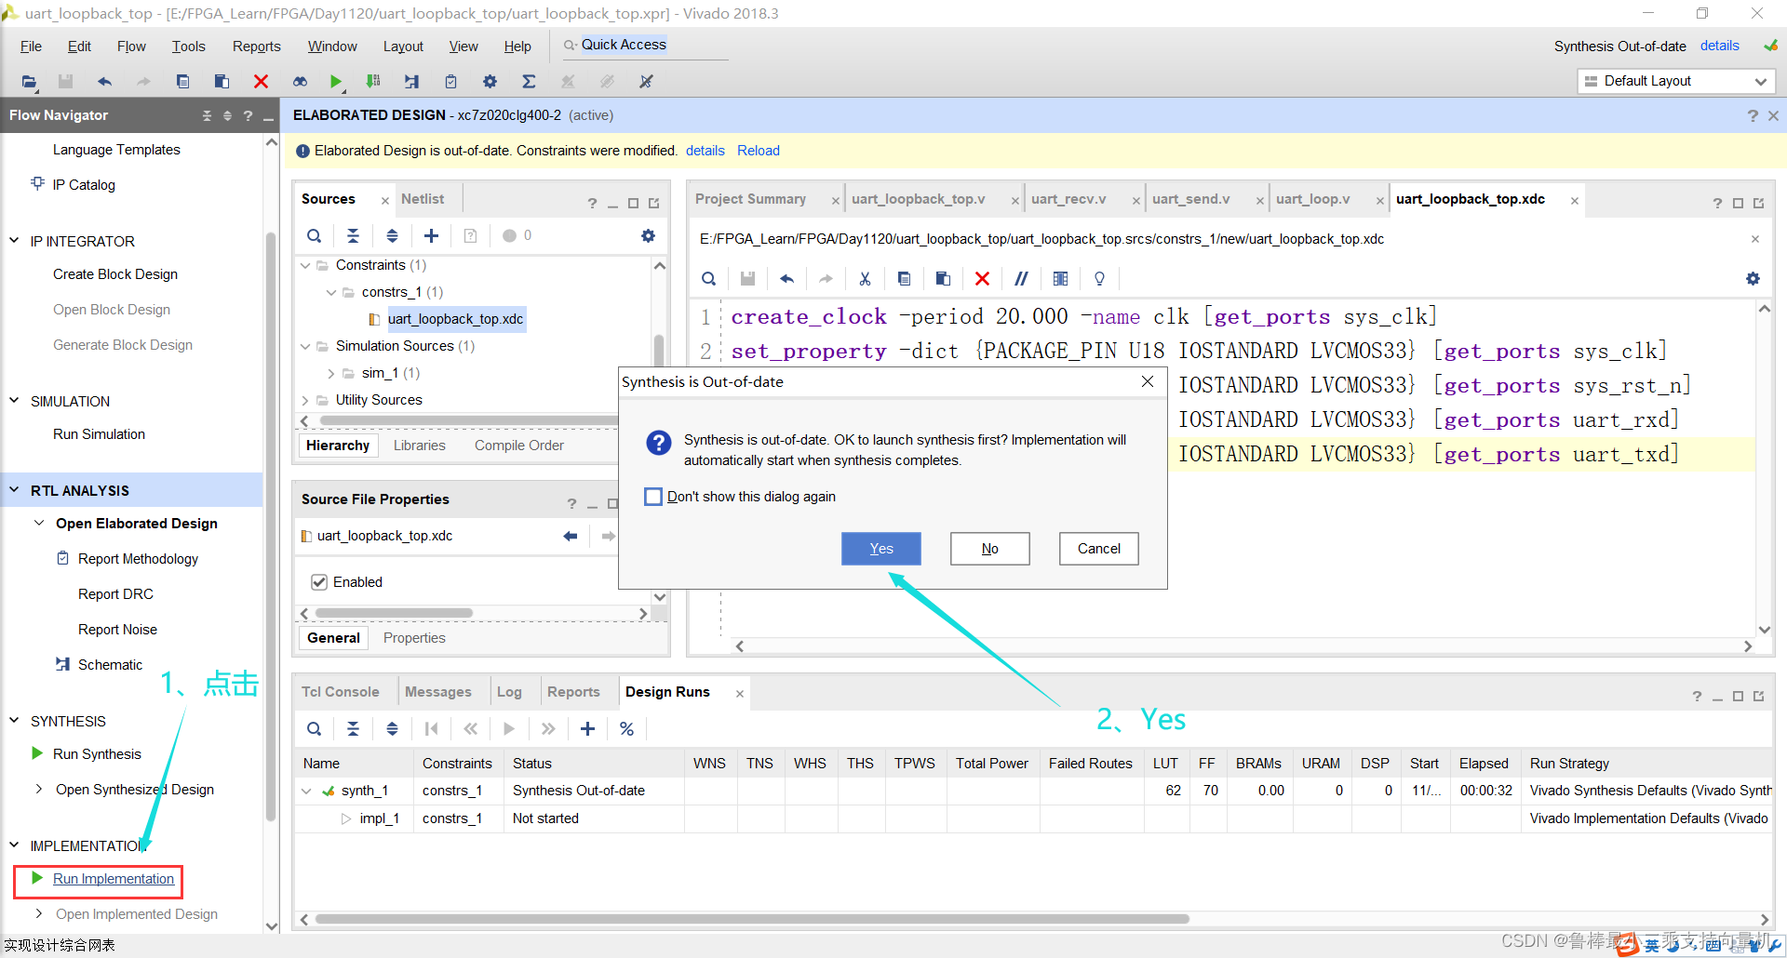Open Settings gear in main toolbar

(x=490, y=82)
